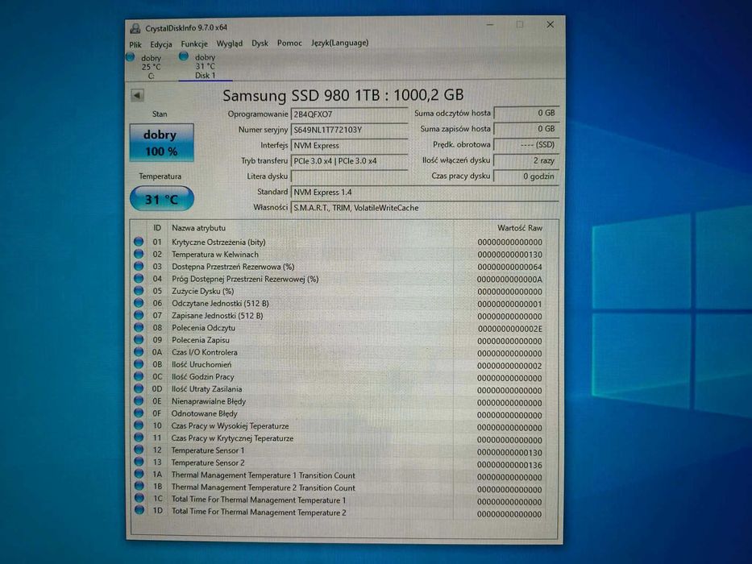
Task: Click the serial number field S649NL1T772103Y
Action: point(349,130)
